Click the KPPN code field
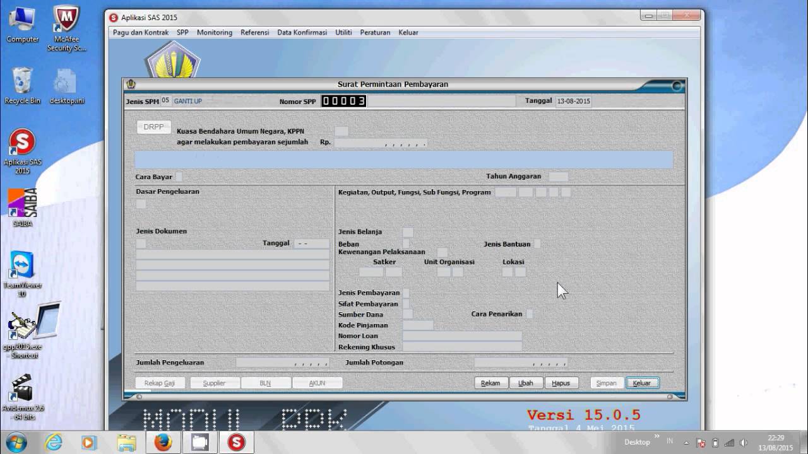This screenshot has width=808, height=454. tap(341, 131)
